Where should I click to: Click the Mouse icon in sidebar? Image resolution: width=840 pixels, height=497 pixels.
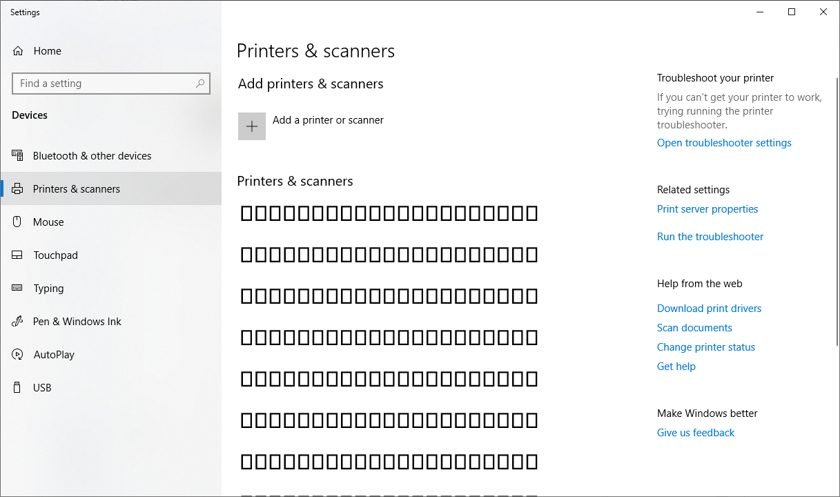pos(18,222)
